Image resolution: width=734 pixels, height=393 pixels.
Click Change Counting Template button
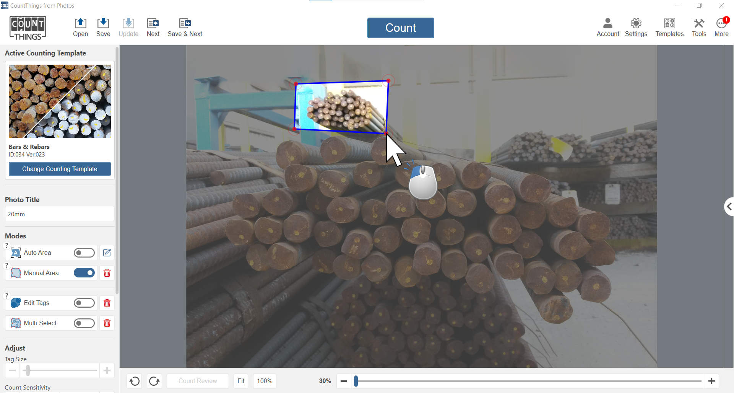(60, 169)
